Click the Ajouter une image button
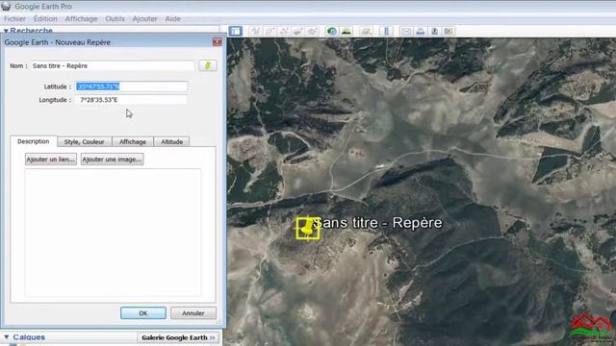This screenshot has width=616, height=346. point(112,160)
